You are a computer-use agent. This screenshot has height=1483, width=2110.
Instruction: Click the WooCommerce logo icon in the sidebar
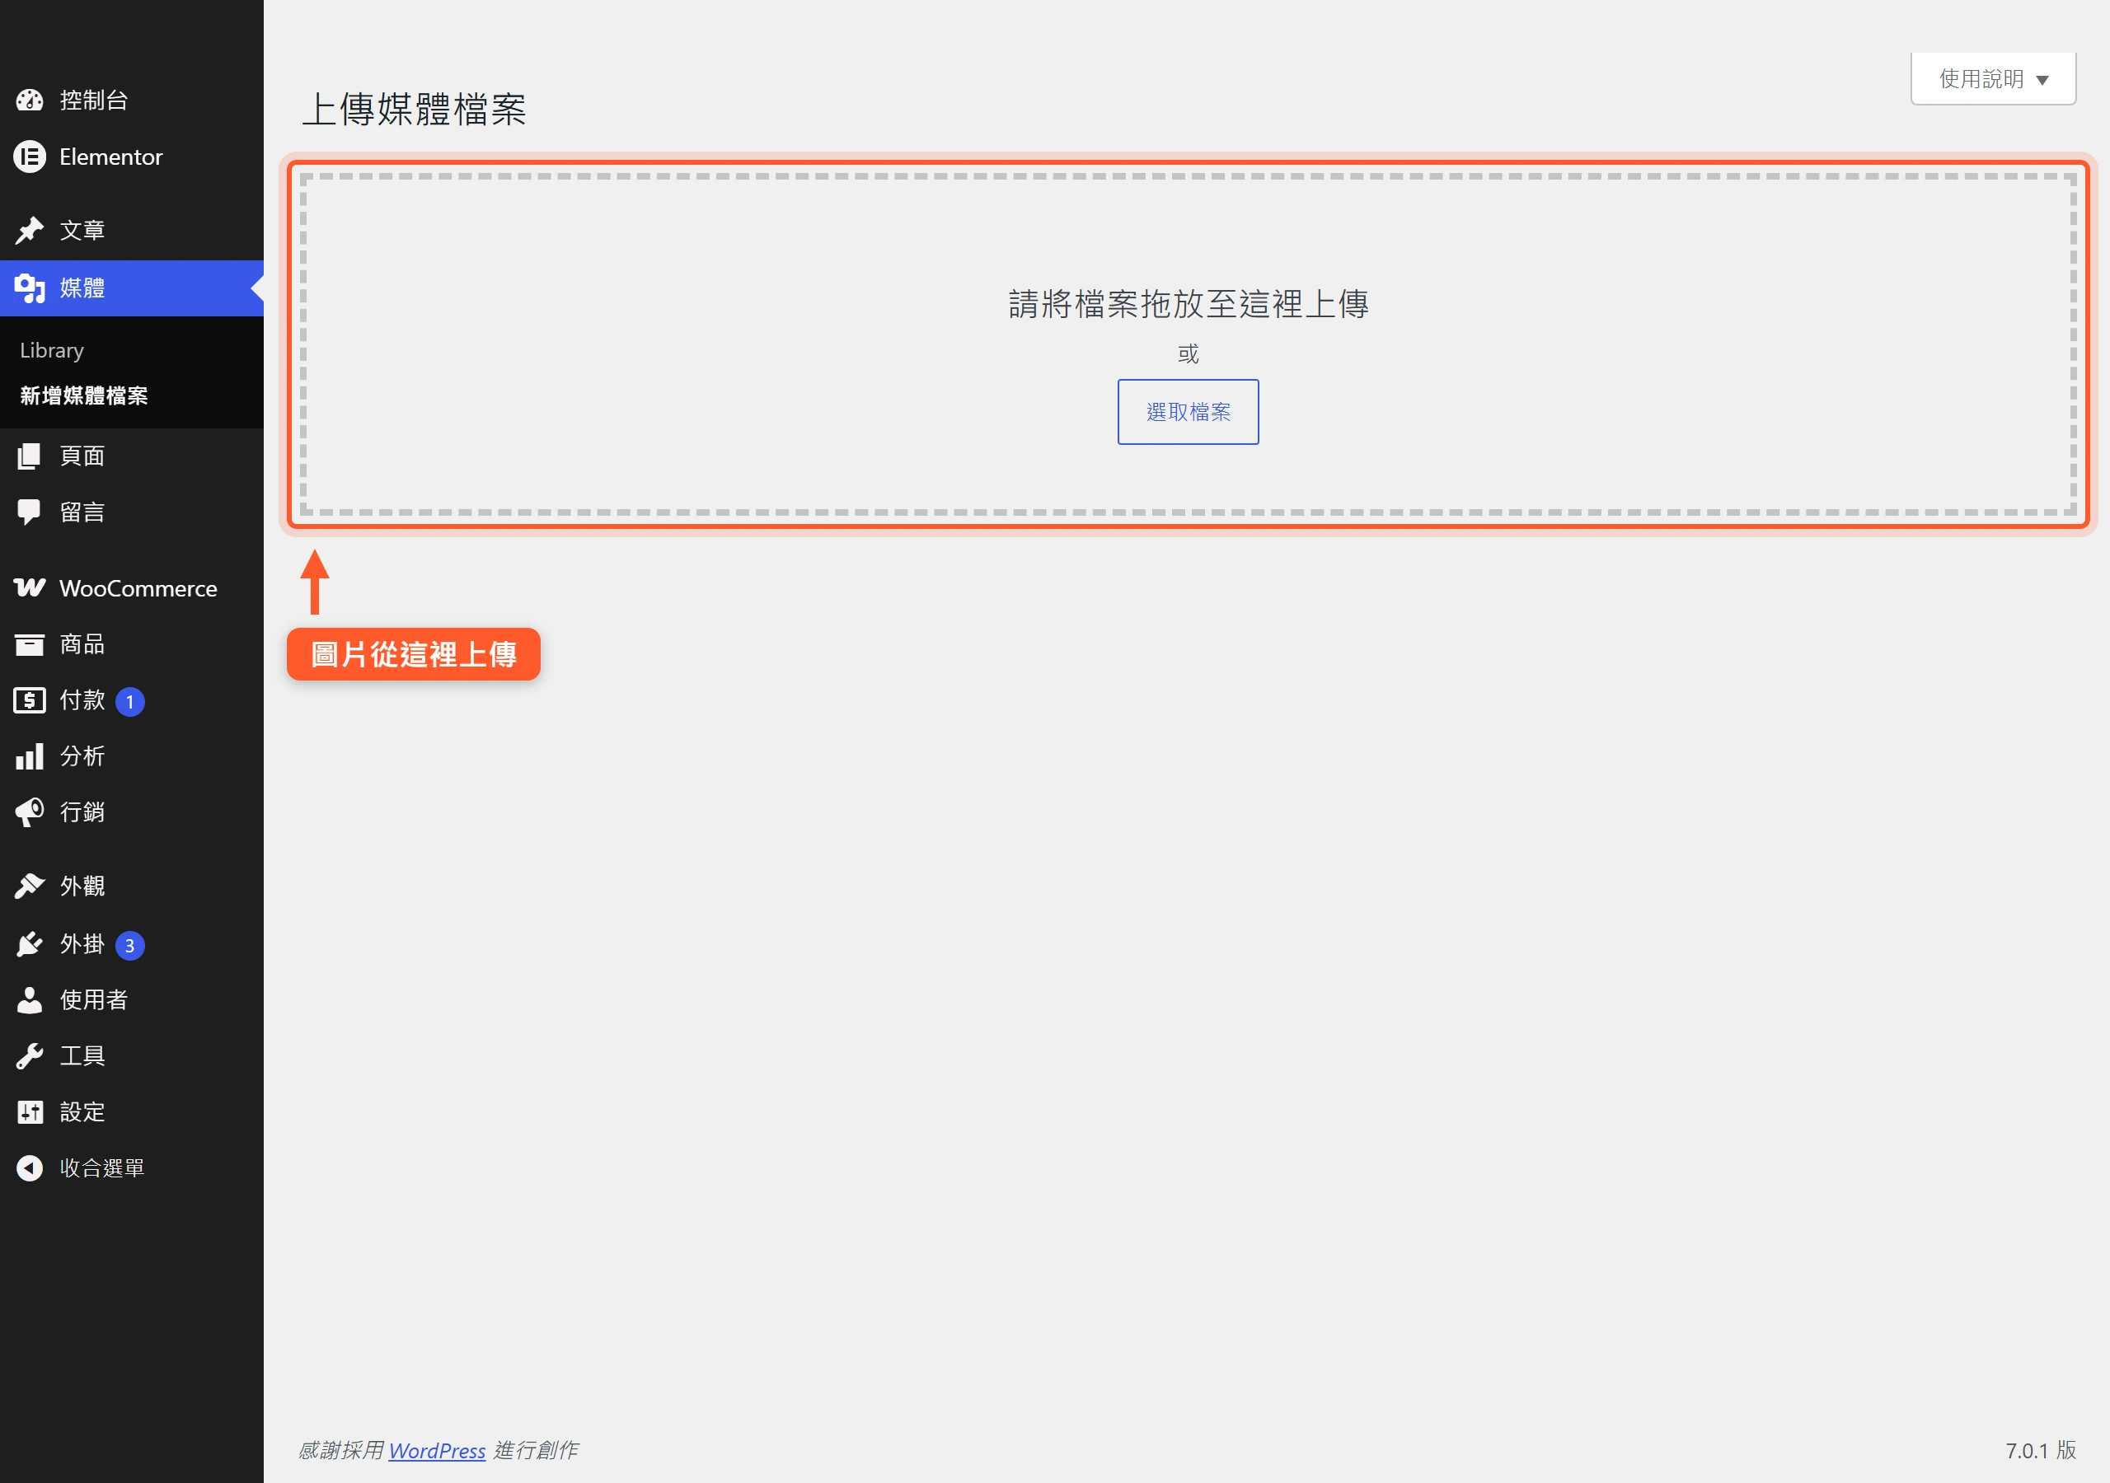tap(30, 588)
